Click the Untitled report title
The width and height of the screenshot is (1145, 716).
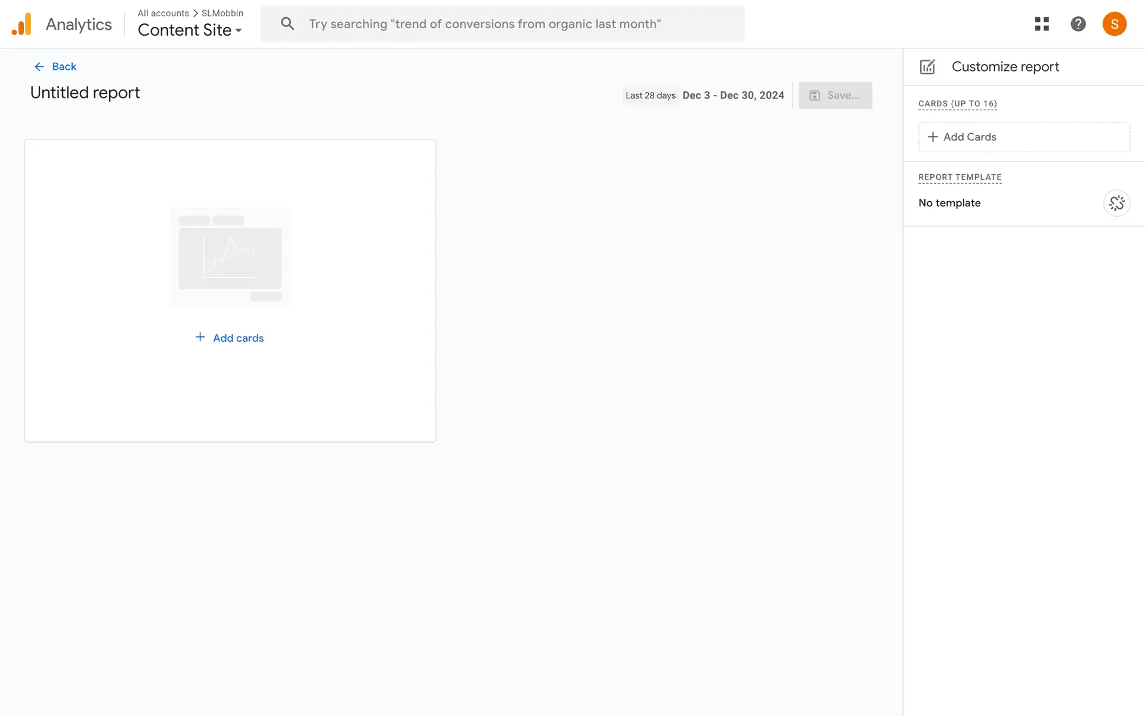pyautogui.click(x=85, y=92)
